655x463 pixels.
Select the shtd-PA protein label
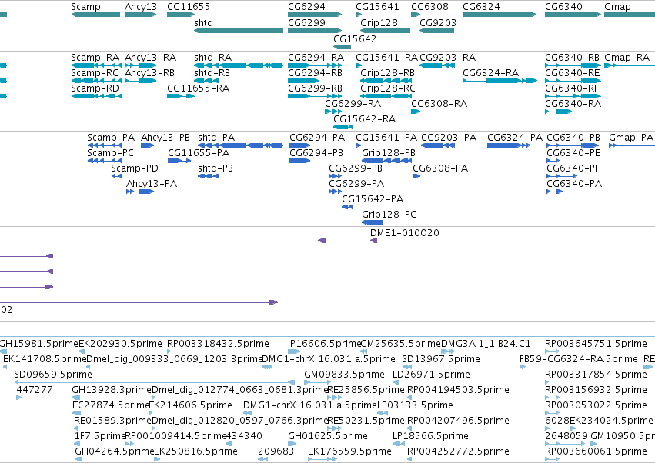click(x=216, y=138)
